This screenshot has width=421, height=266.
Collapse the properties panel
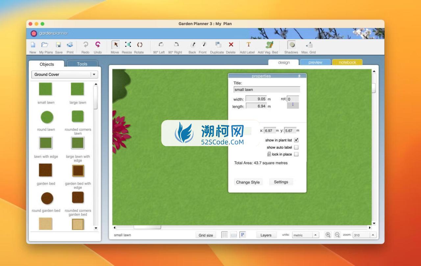click(x=299, y=76)
